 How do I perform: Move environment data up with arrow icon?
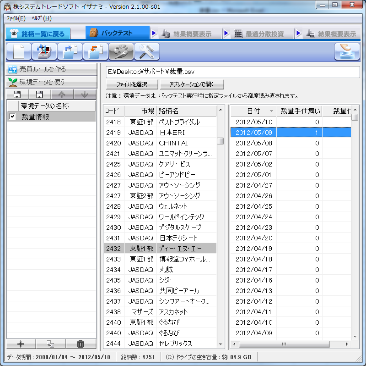(x=62, y=94)
